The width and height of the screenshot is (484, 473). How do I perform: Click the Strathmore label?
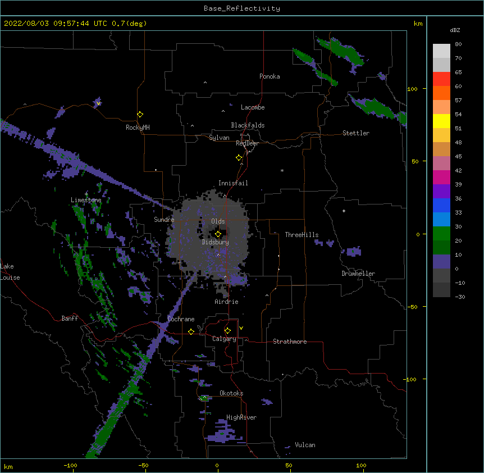[290, 342]
